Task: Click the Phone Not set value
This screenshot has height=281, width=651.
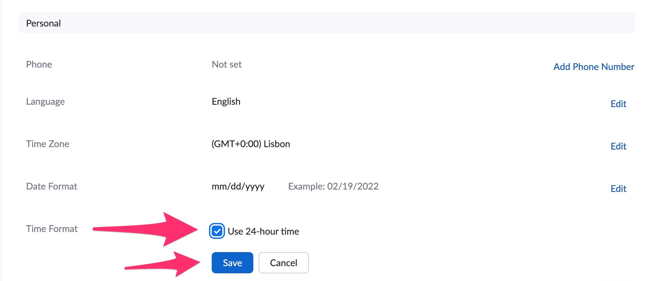Action: click(x=226, y=64)
